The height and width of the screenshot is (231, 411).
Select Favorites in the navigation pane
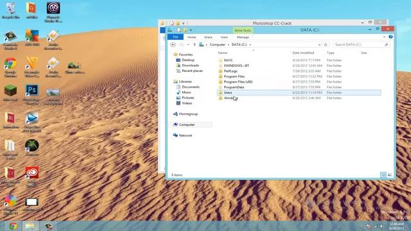186,55
